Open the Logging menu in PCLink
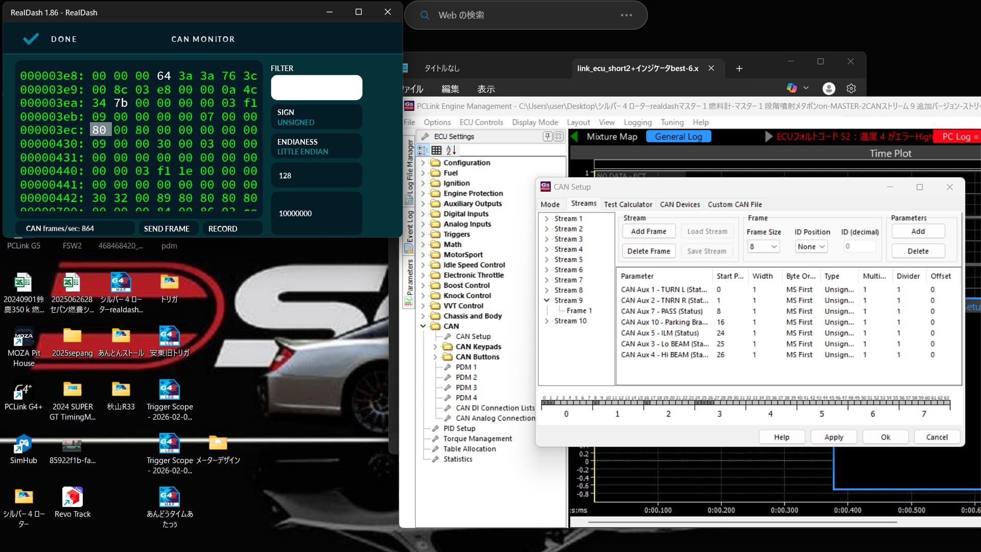The width and height of the screenshot is (981, 552). coord(637,123)
